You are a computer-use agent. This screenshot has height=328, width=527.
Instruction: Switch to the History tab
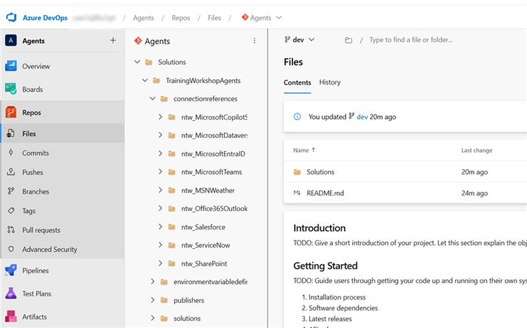coord(330,82)
